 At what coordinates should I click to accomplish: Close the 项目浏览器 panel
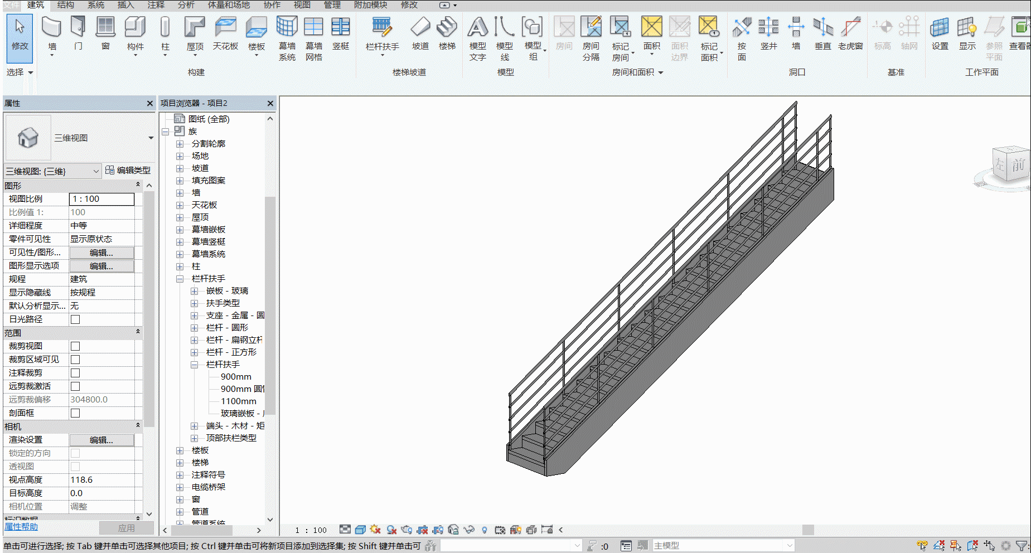270,103
